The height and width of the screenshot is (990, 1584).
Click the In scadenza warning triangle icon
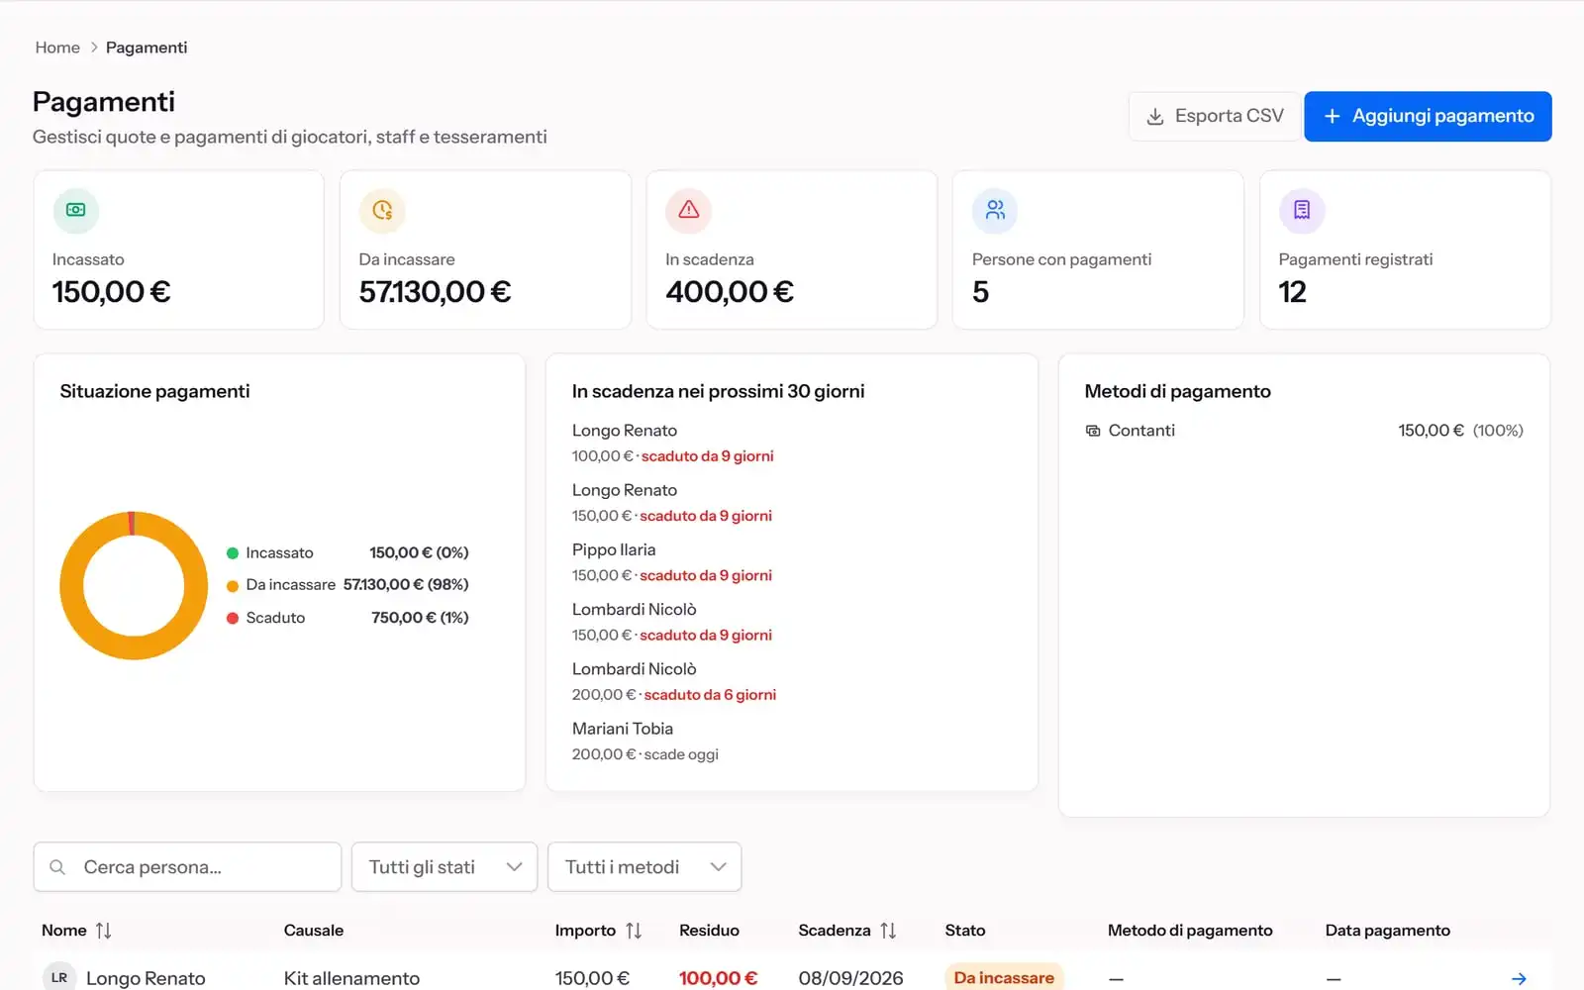689,210
